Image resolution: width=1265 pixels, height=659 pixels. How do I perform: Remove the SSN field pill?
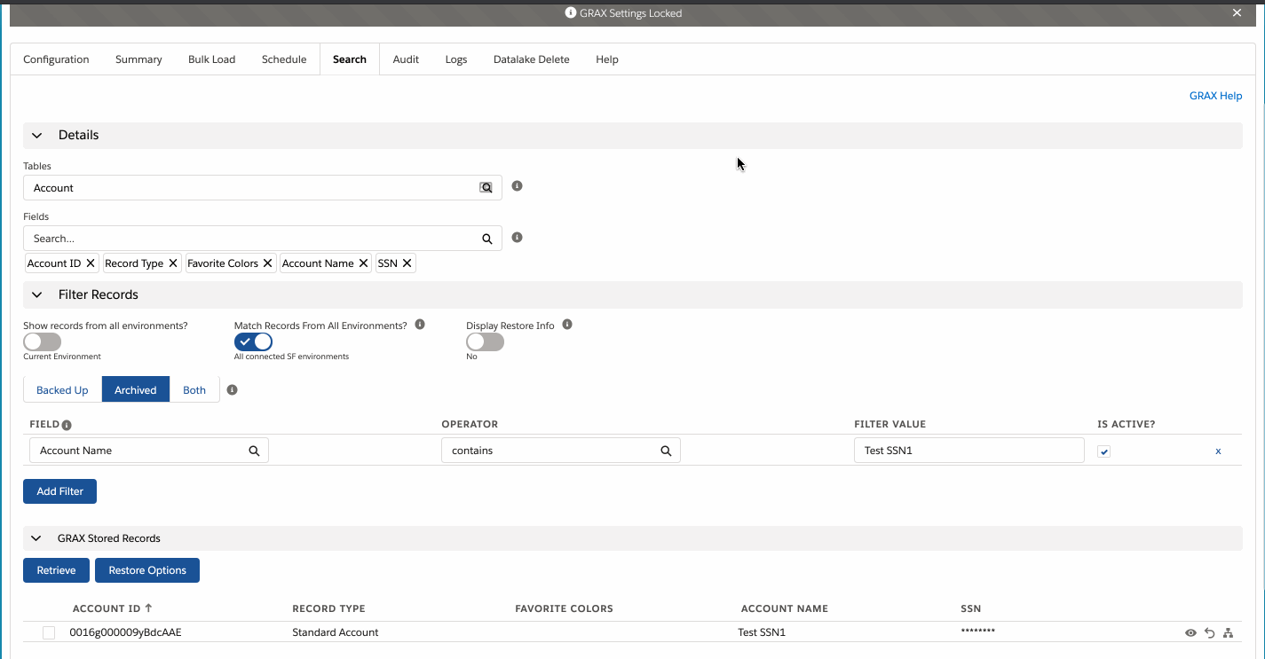click(407, 263)
